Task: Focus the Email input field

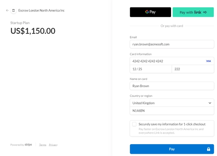Action: coord(172,44)
